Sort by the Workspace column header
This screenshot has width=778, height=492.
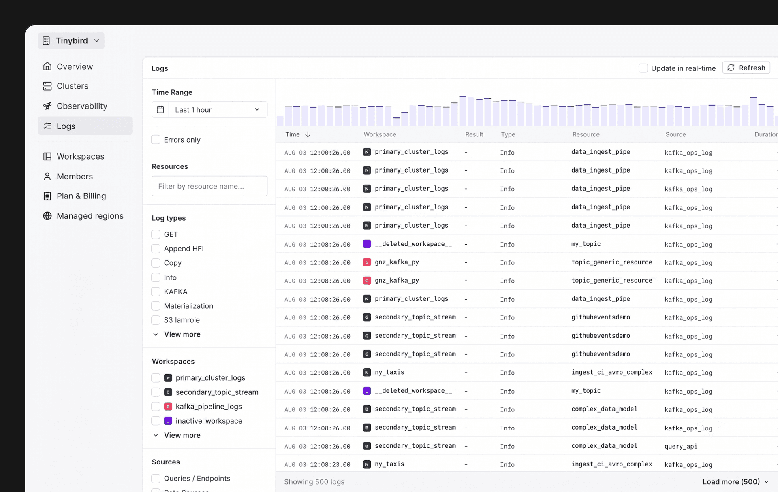pyautogui.click(x=380, y=134)
